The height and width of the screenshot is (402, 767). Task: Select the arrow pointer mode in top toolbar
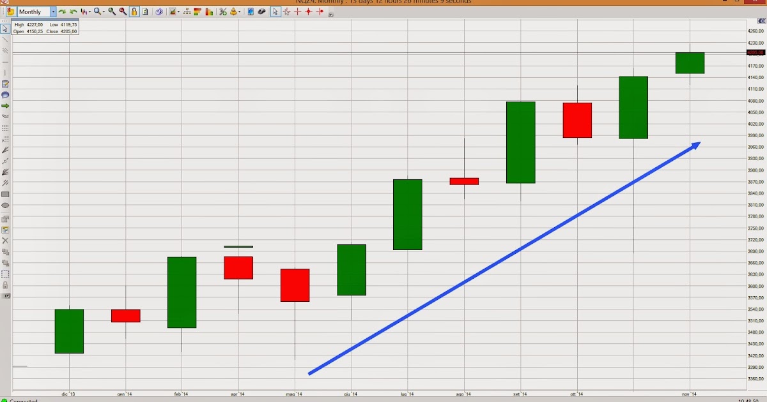(275, 11)
